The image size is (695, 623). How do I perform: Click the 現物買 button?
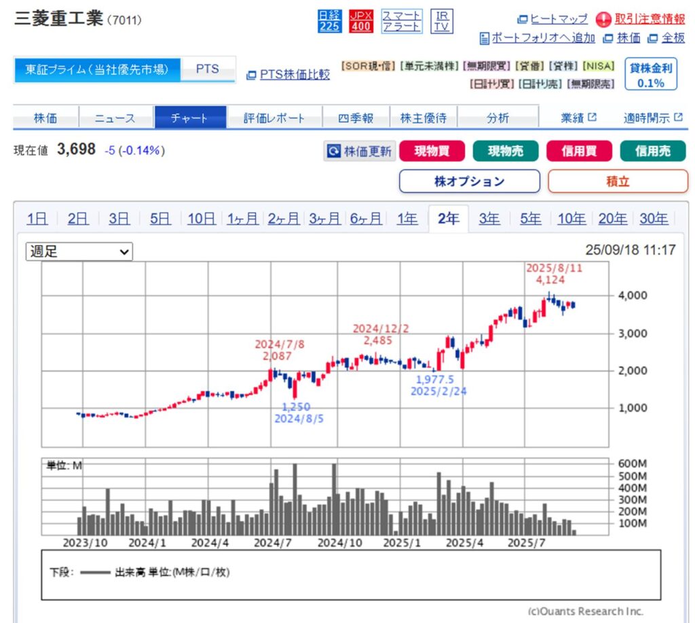click(x=432, y=152)
